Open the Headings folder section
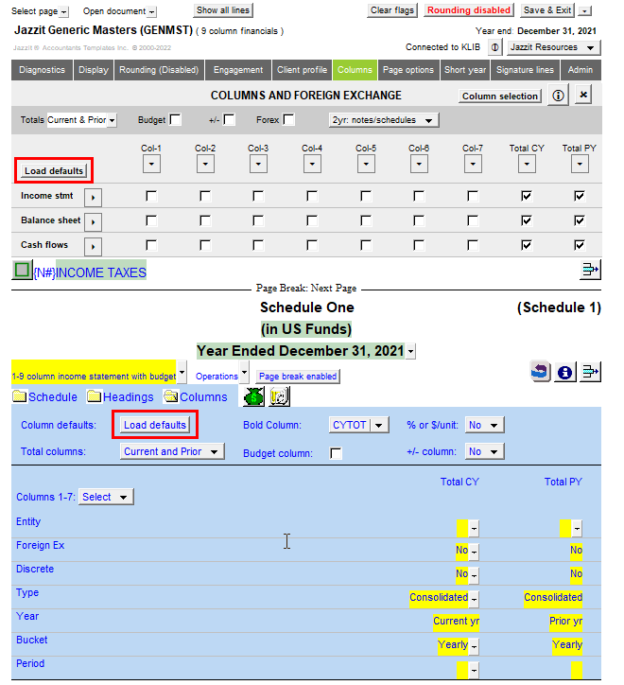624x685 pixels. click(x=120, y=397)
